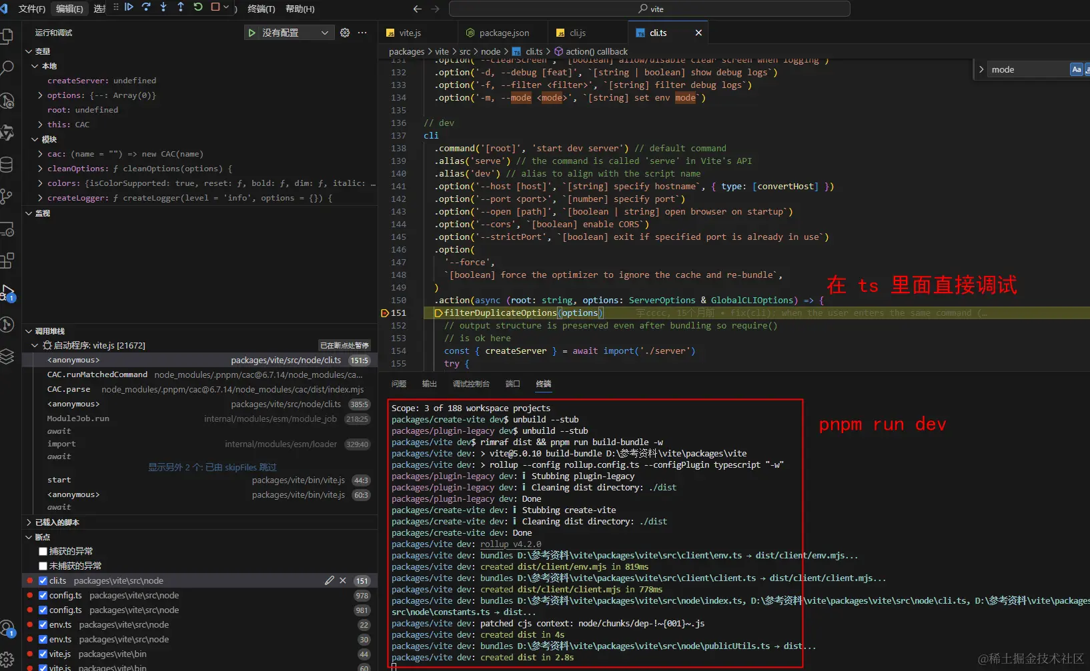The height and width of the screenshot is (671, 1090).
Task: Expand the 已载入的脚本 section
Action: point(29,522)
